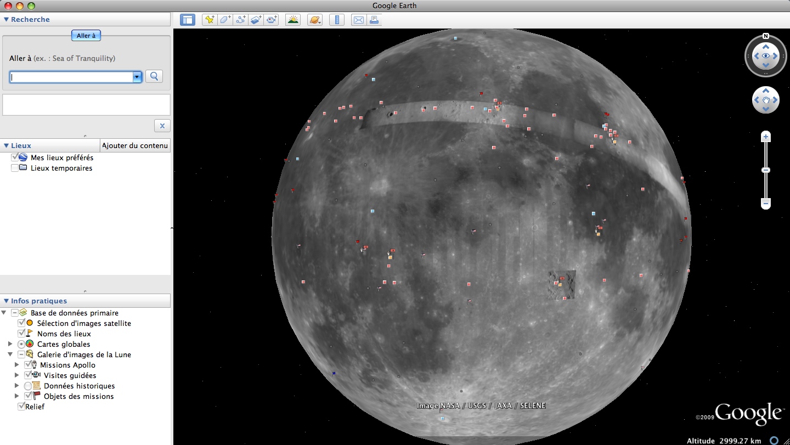Collapse Base de données primaire tree node

pos(4,313)
